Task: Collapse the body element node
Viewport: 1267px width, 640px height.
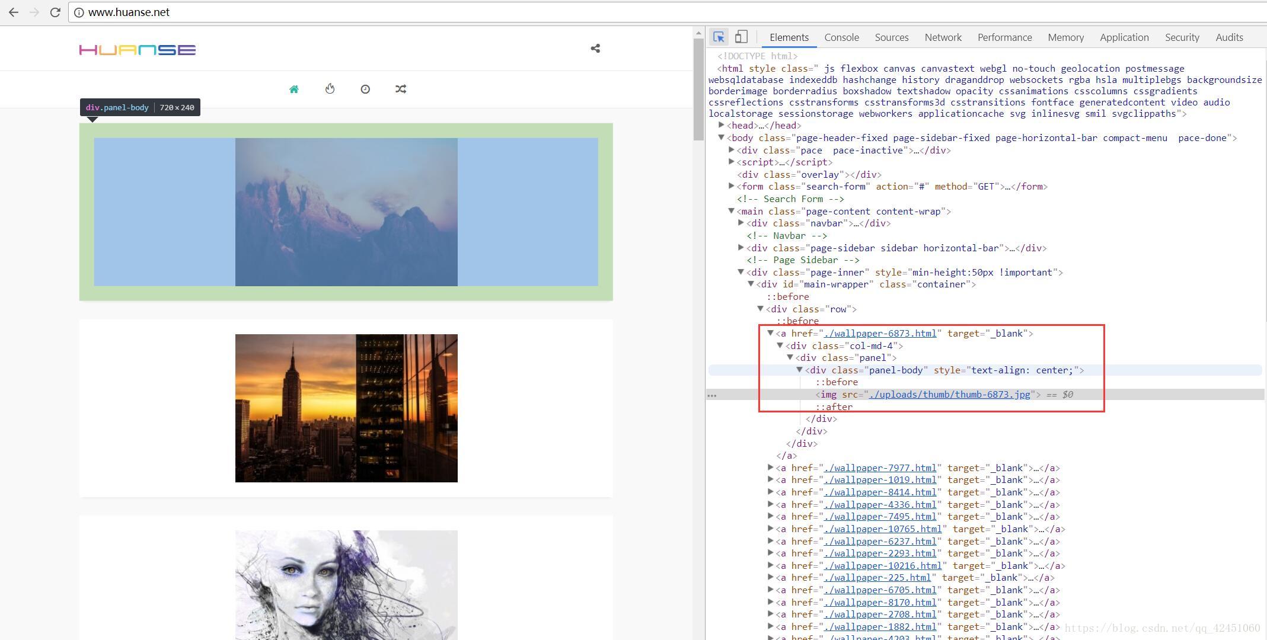Action: pos(722,137)
